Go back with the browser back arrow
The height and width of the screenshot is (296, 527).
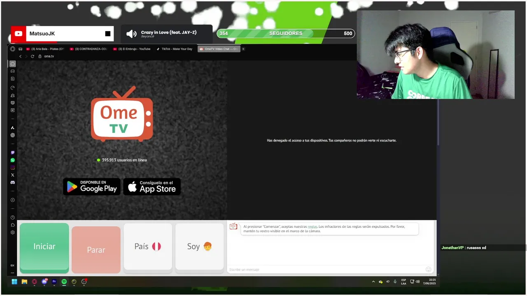(21, 56)
